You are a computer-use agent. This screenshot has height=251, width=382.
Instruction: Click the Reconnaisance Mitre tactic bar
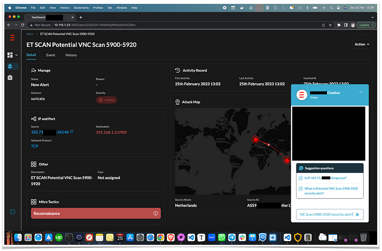(x=96, y=213)
